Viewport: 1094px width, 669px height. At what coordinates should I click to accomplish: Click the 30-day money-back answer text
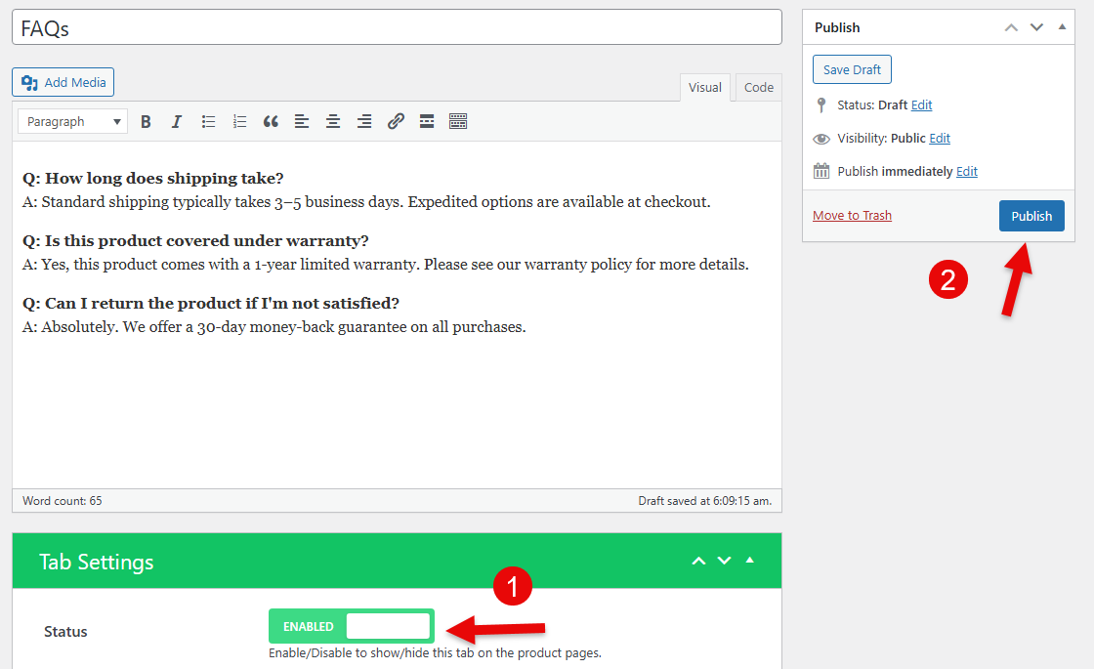274,327
